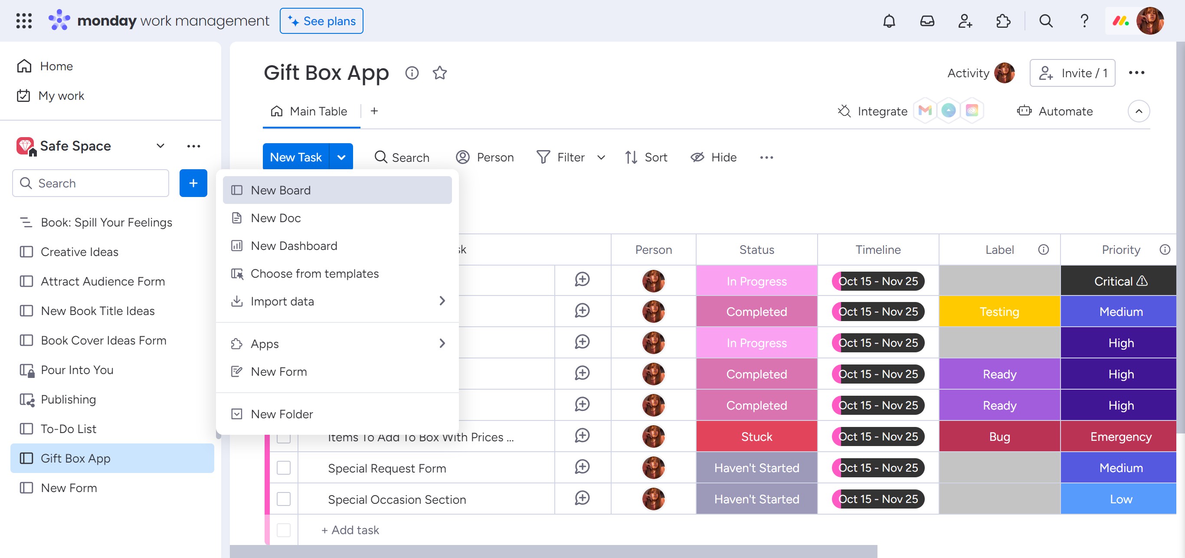This screenshot has height=558, width=1185.
Task: Open the notifications bell
Action: (889, 21)
